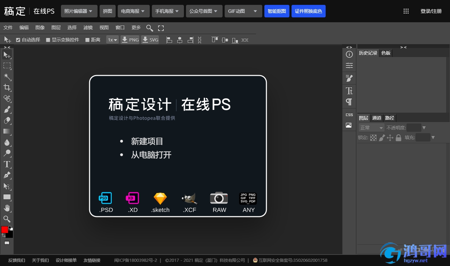
Task: Select the Gradient tool
Action: pyautogui.click(x=7, y=131)
